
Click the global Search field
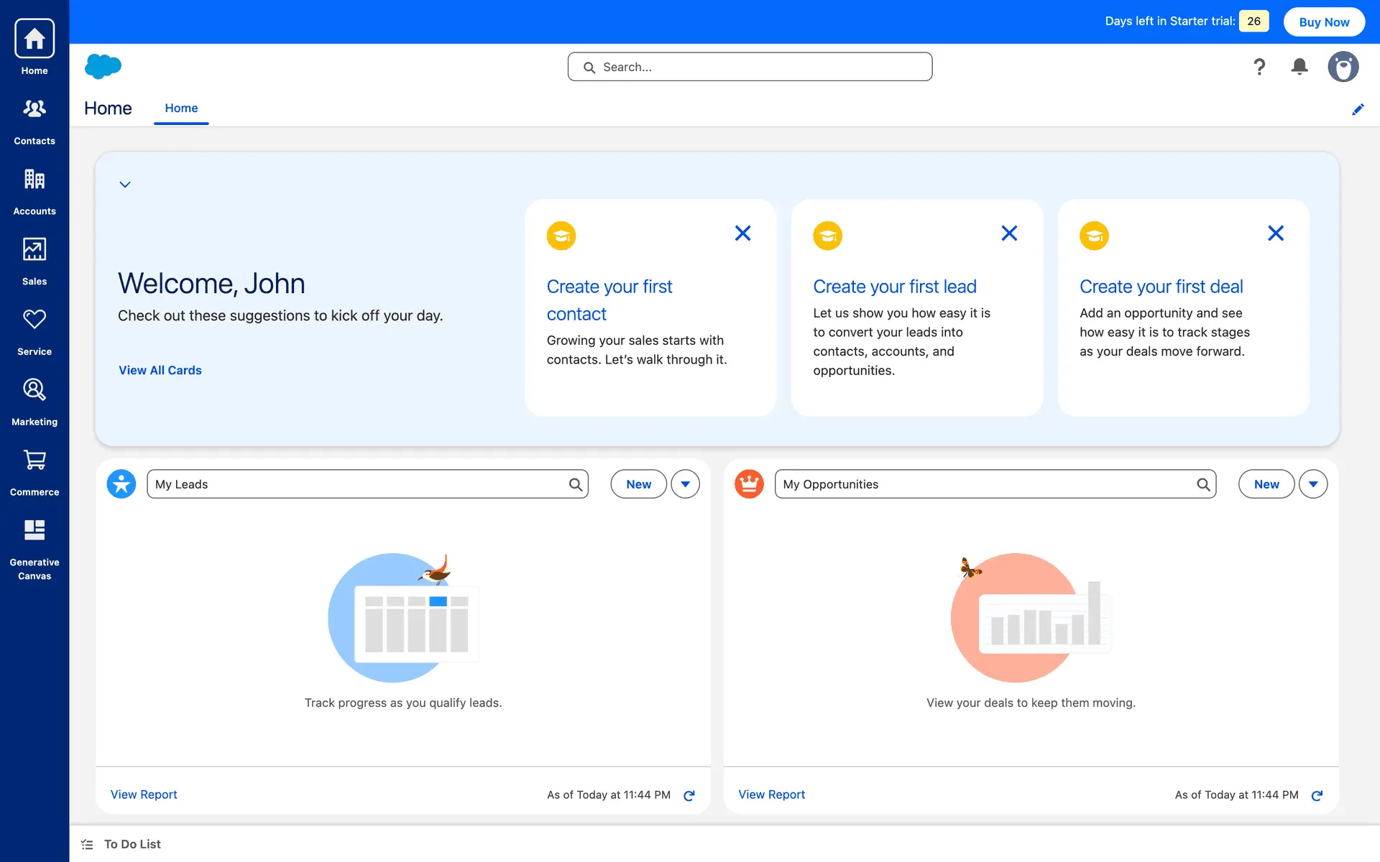pyautogui.click(x=750, y=67)
